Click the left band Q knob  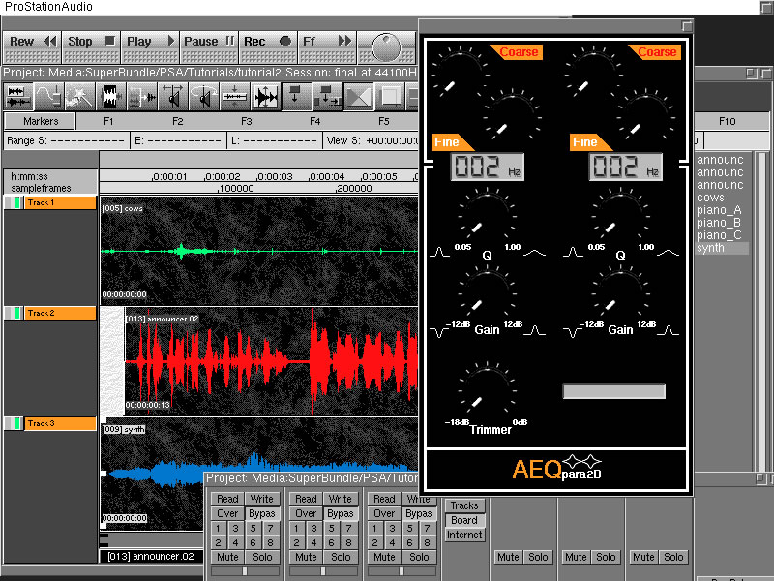(x=488, y=215)
